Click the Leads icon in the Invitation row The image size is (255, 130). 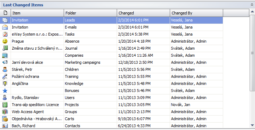click(5, 20)
